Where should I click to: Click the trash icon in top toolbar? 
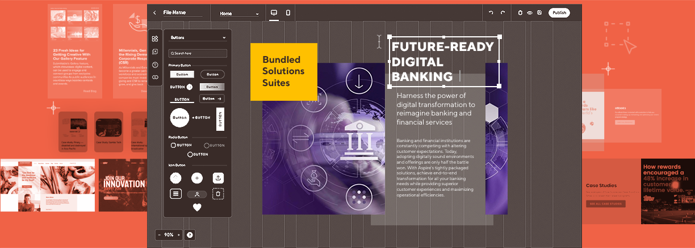click(x=520, y=13)
